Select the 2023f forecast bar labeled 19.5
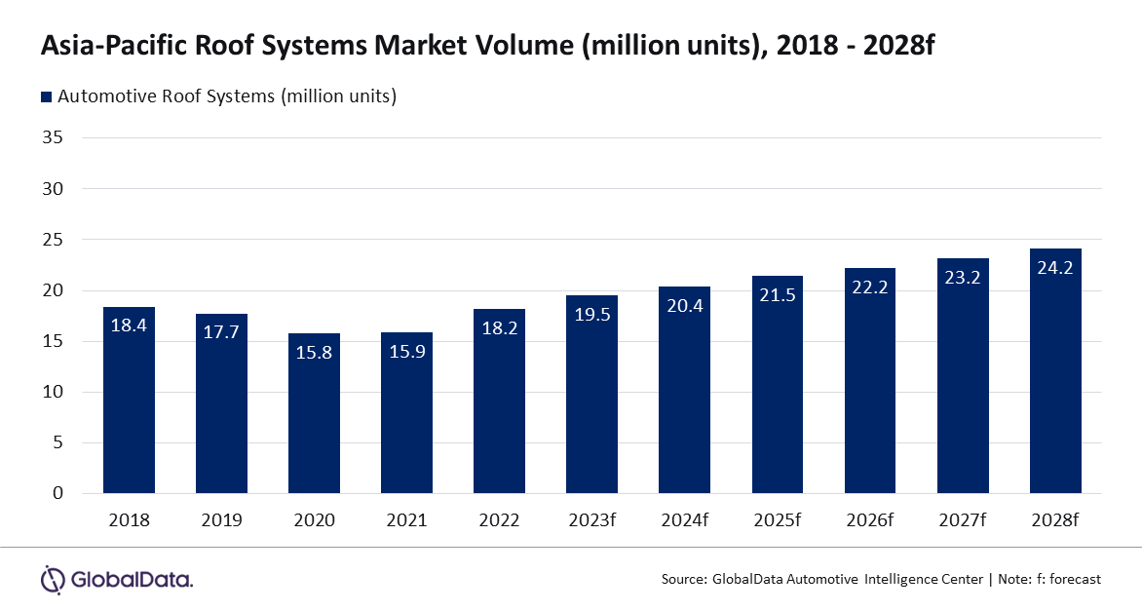The image size is (1142, 612). tap(591, 395)
